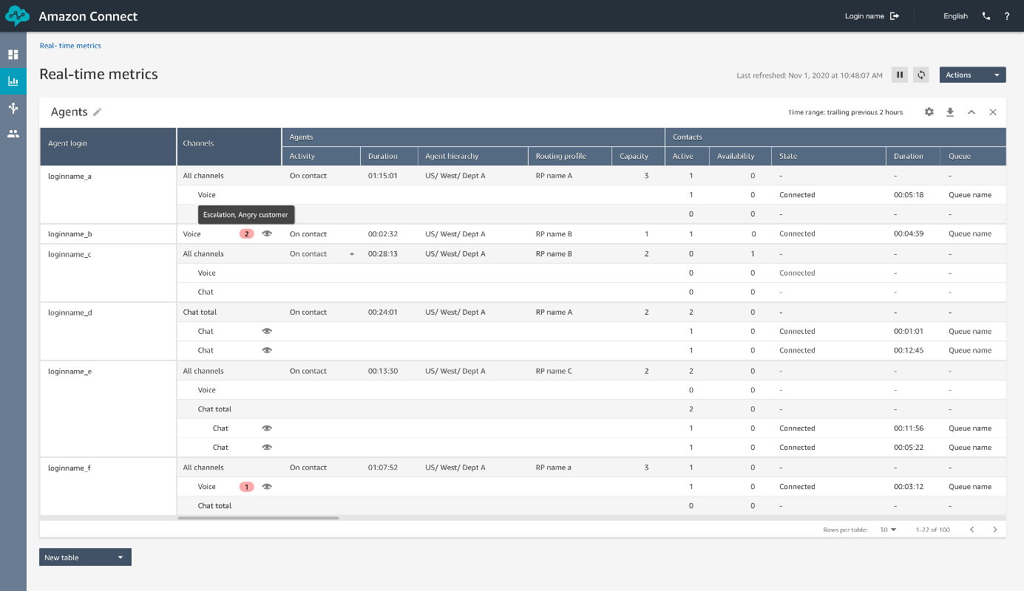The height and width of the screenshot is (591, 1024).
Task: Click the Login name text in header
Action: (x=864, y=16)
